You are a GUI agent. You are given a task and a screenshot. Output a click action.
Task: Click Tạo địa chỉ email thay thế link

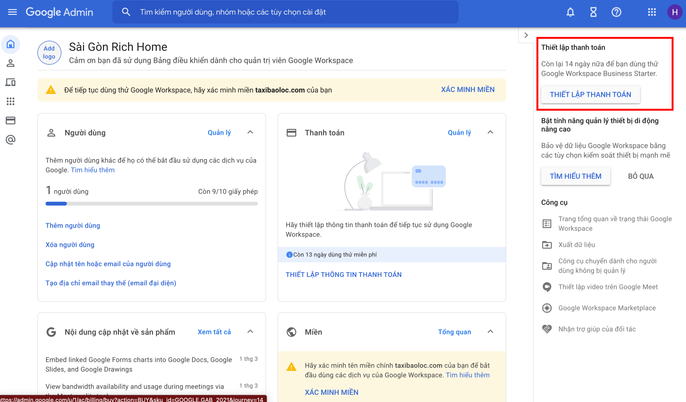(x=111, y=283)
